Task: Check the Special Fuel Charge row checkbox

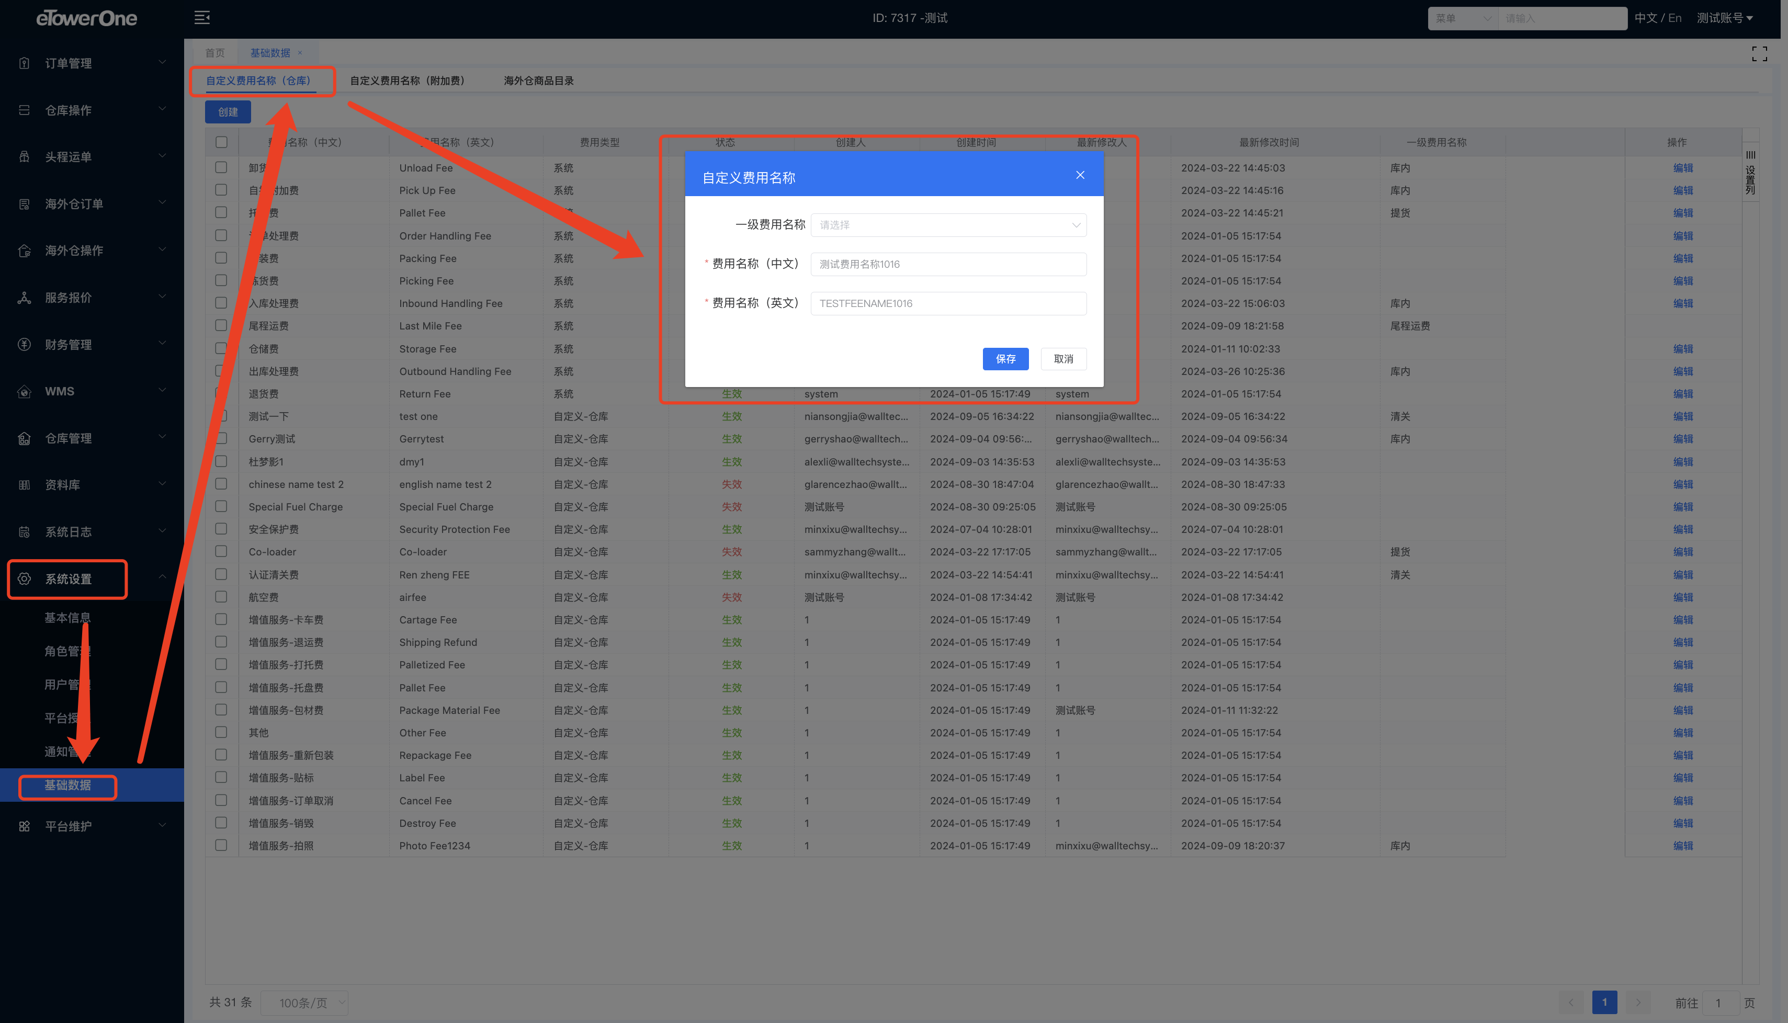Action: (221, 507)
